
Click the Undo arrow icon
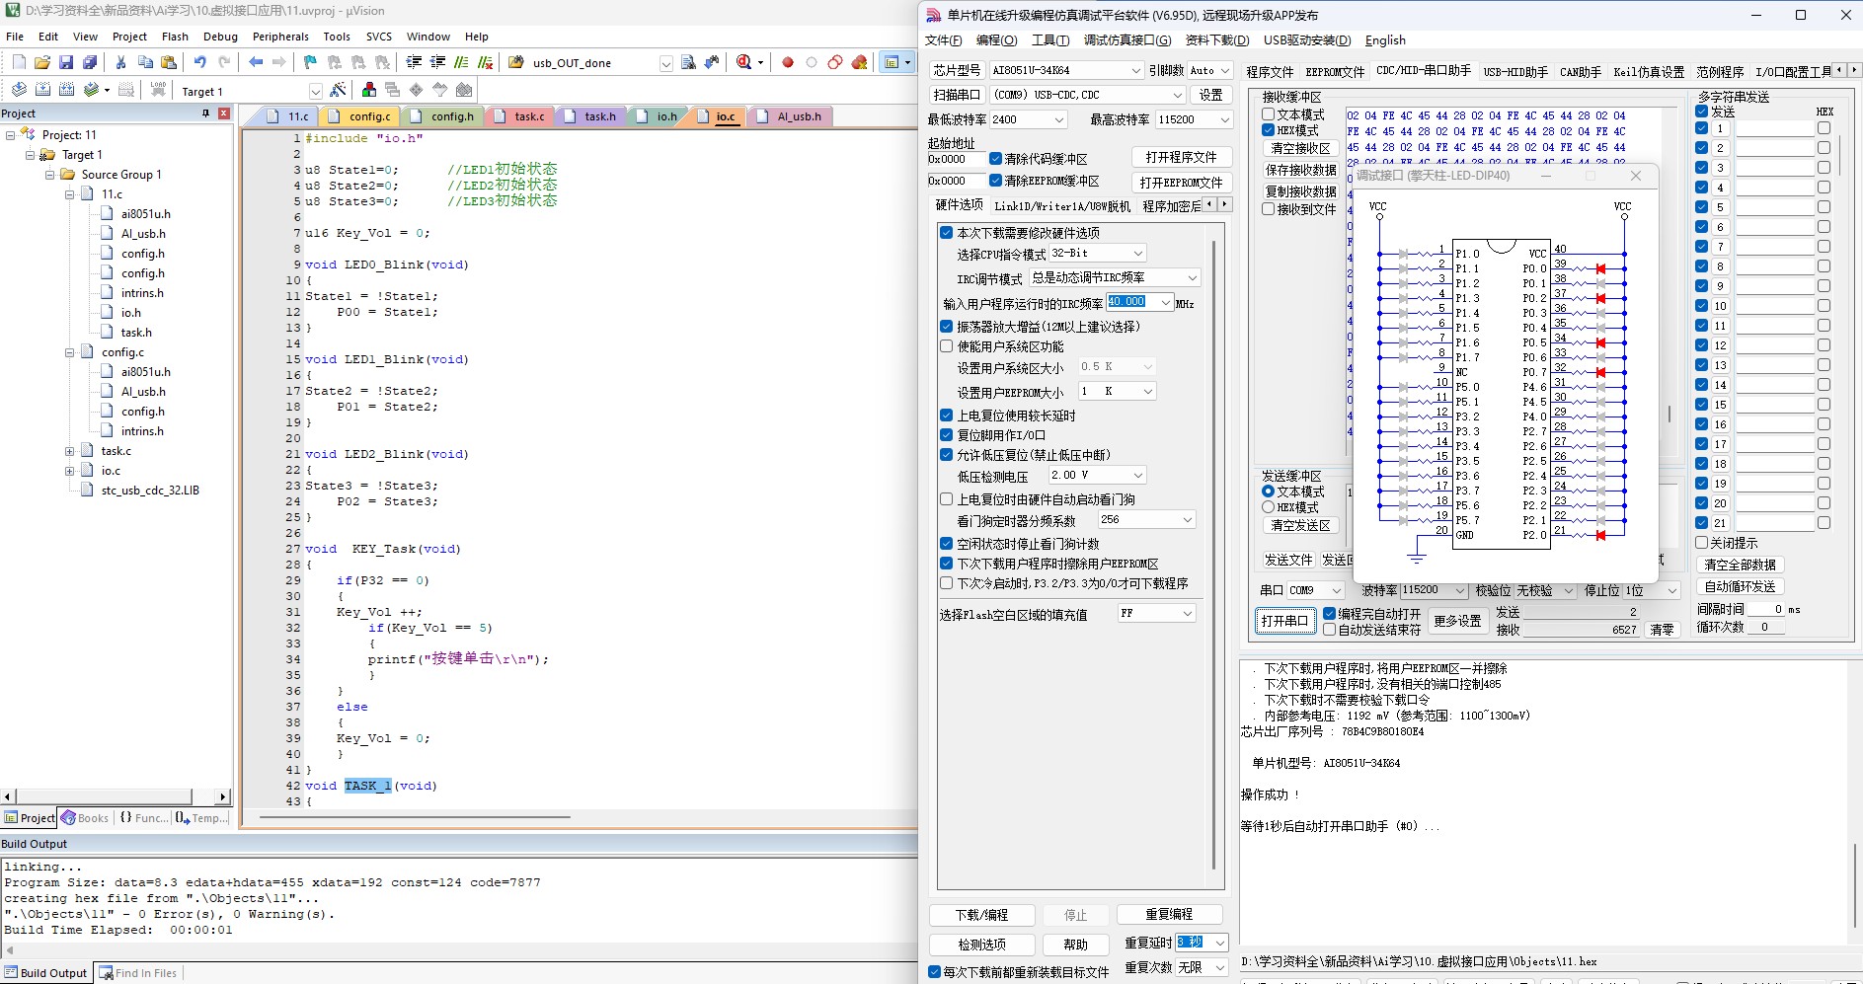coord(200,62)
